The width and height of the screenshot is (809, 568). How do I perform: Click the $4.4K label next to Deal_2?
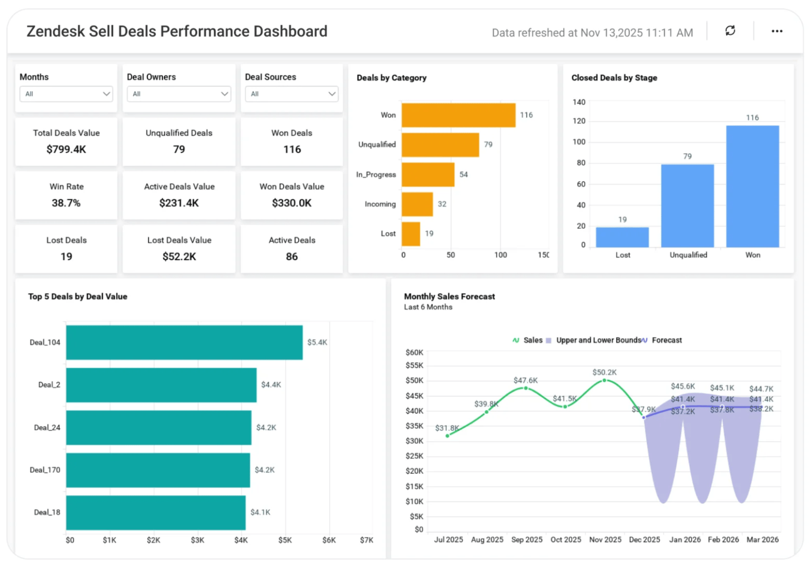271,385
